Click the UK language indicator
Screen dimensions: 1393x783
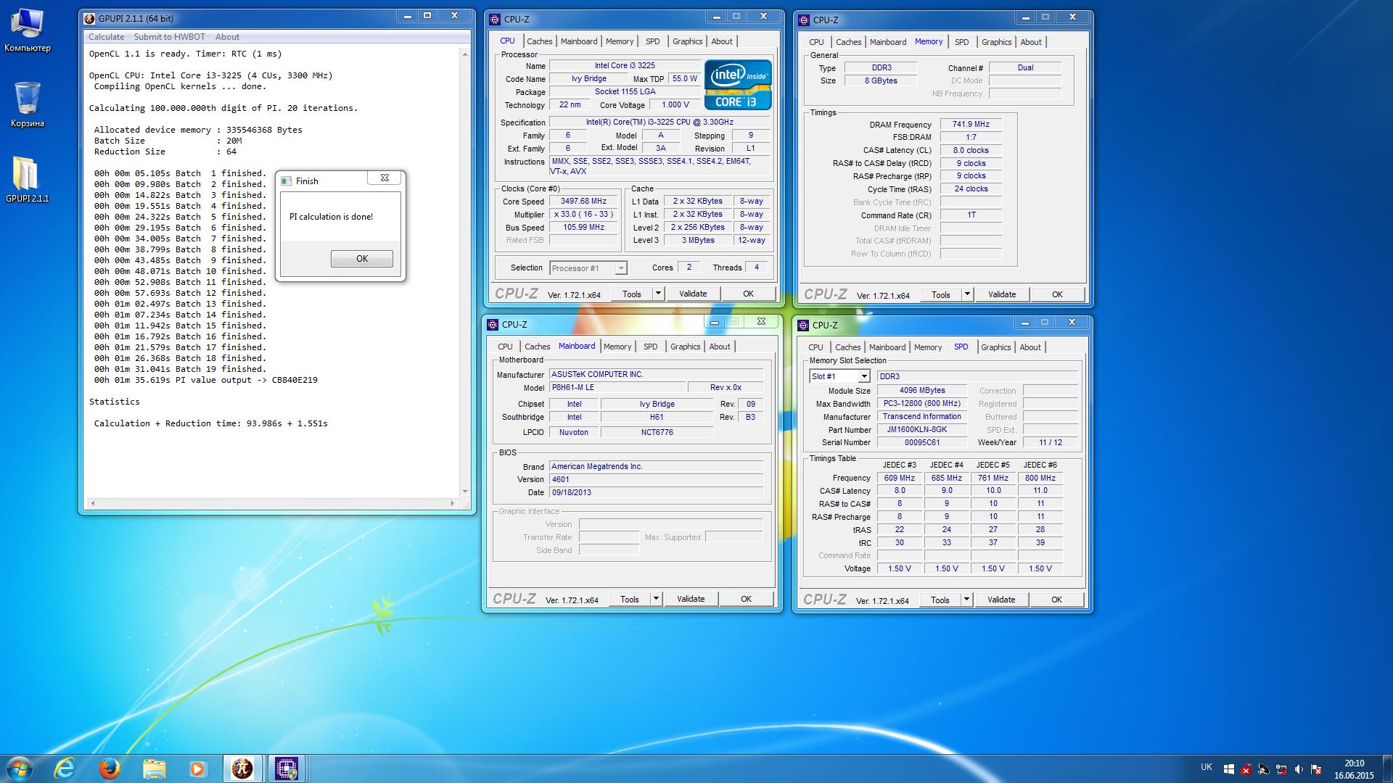1206,767
